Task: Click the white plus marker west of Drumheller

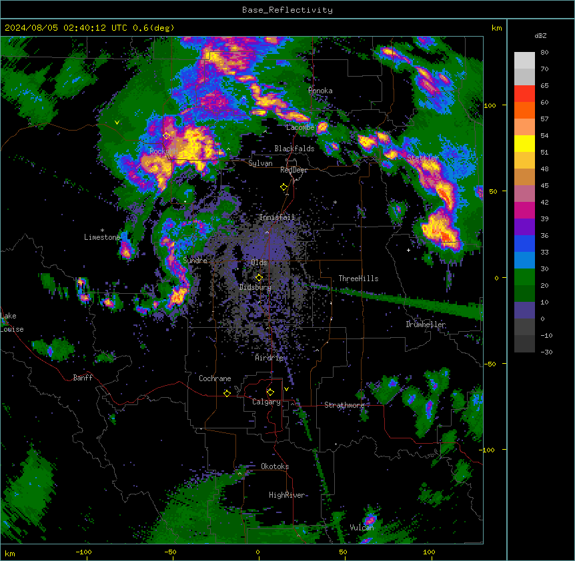Action: 408,250
